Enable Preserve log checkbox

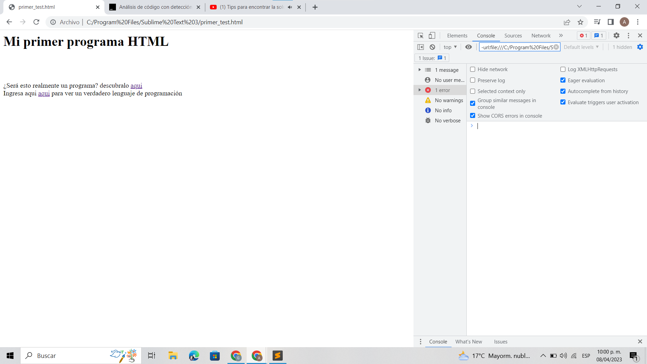click(473, 80)
